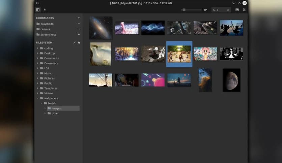The image size is (282, 163).
Task: Expand the Downloads folder
Action: [37, 63]
